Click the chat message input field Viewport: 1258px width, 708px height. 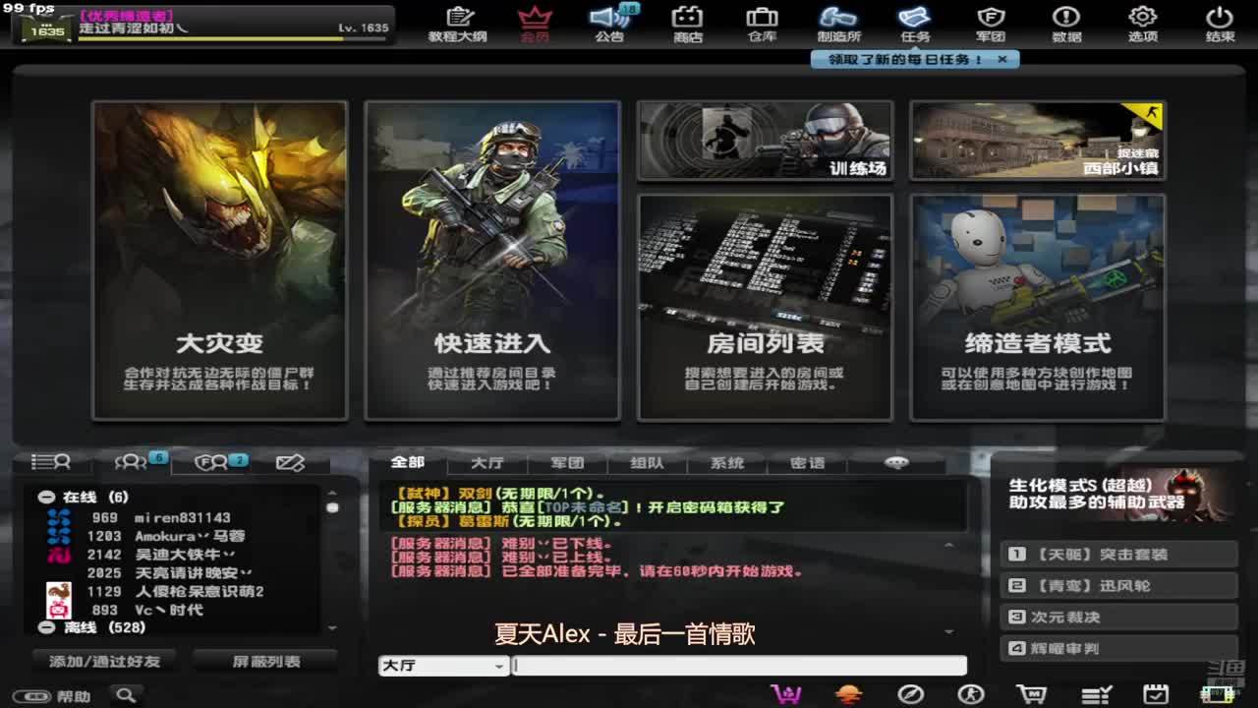739,666
